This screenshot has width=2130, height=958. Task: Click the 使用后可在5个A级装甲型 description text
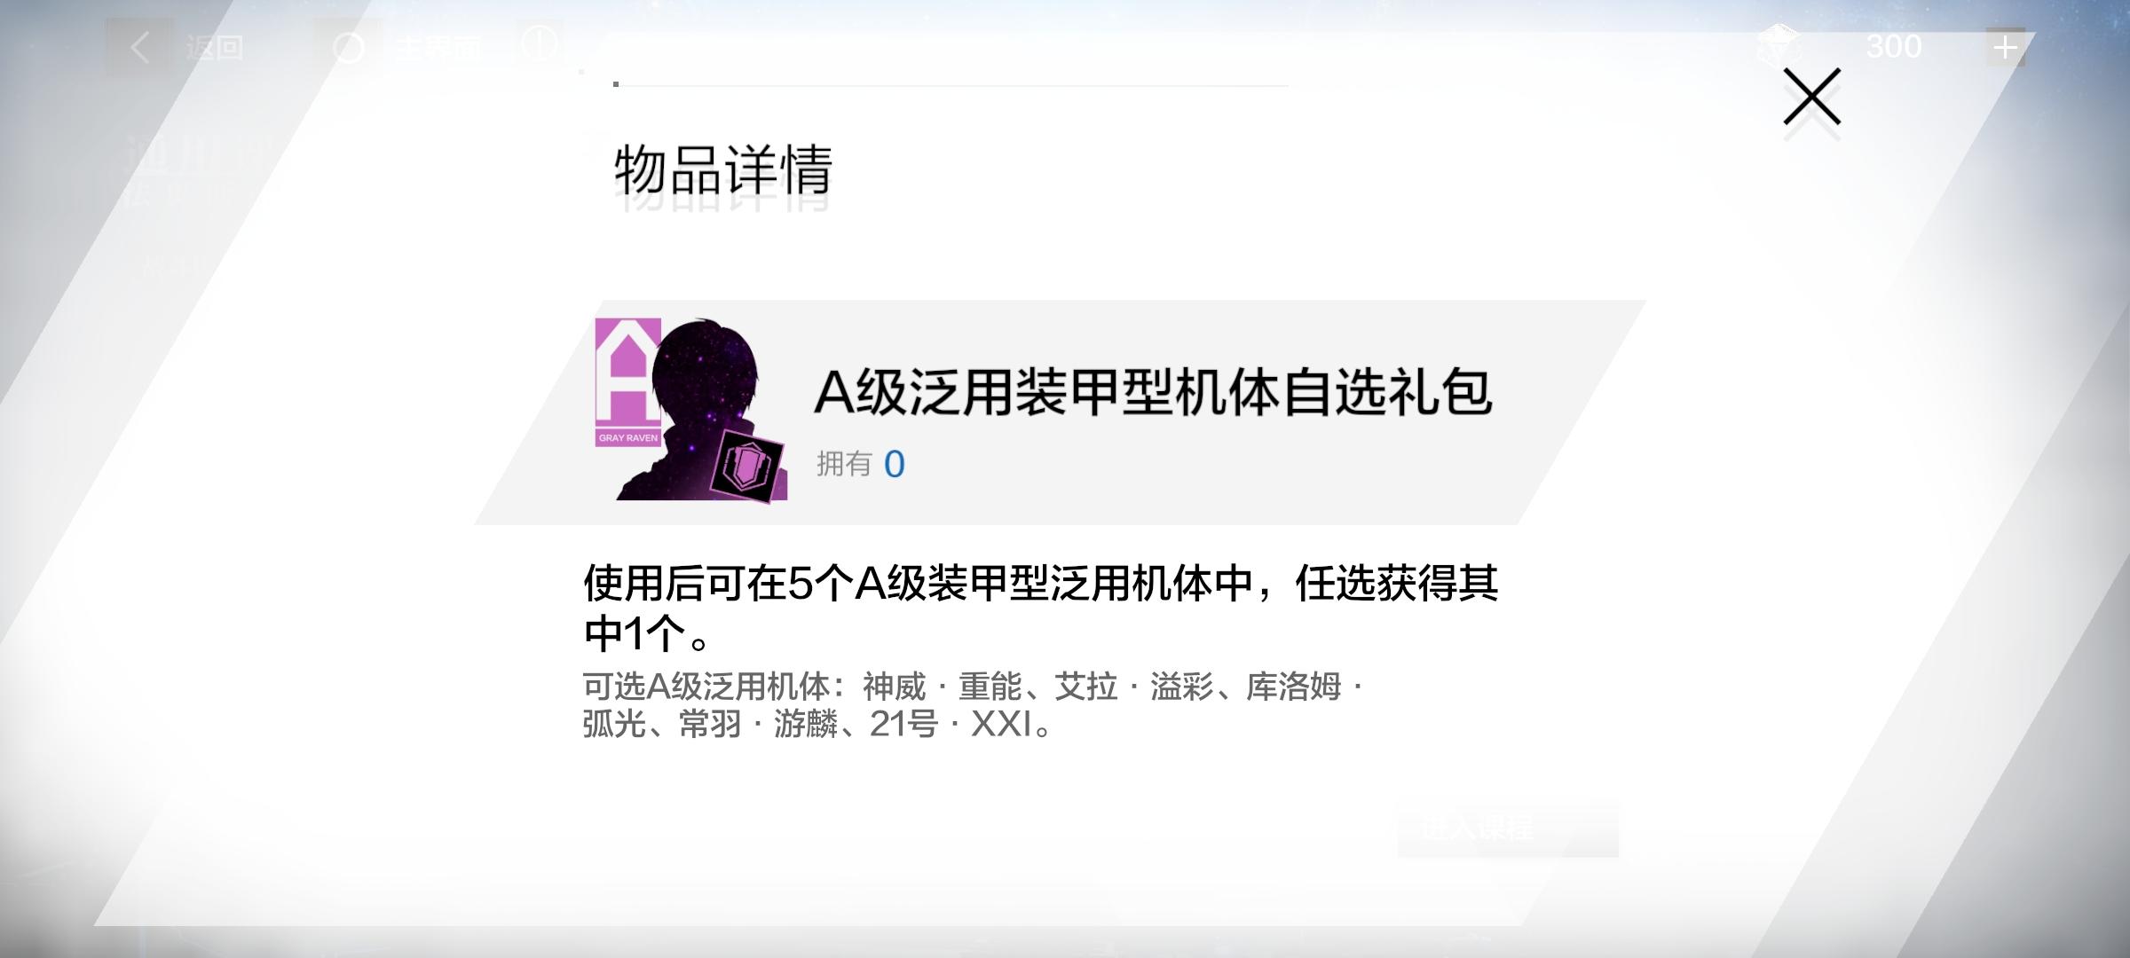pos(1040,609)
